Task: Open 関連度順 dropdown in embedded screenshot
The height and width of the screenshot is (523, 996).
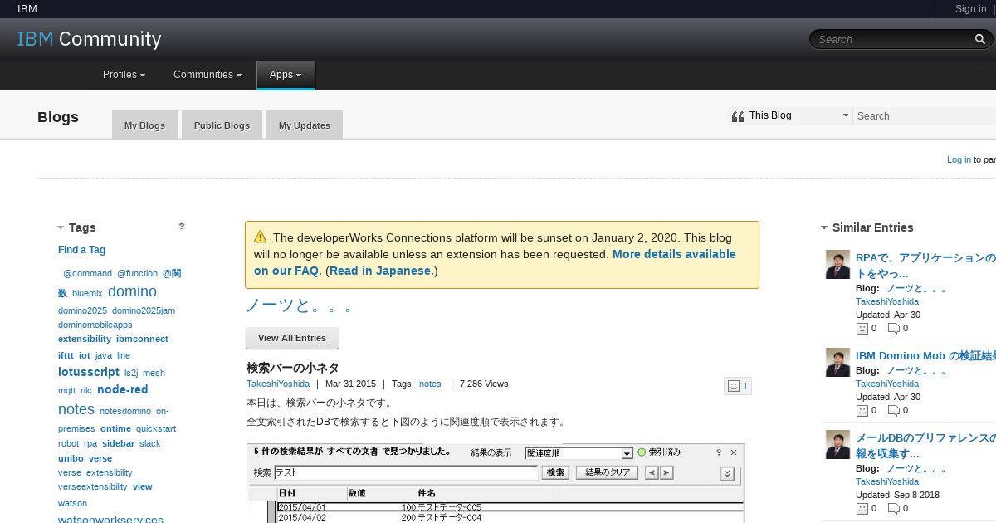Action: pos(627,453)
